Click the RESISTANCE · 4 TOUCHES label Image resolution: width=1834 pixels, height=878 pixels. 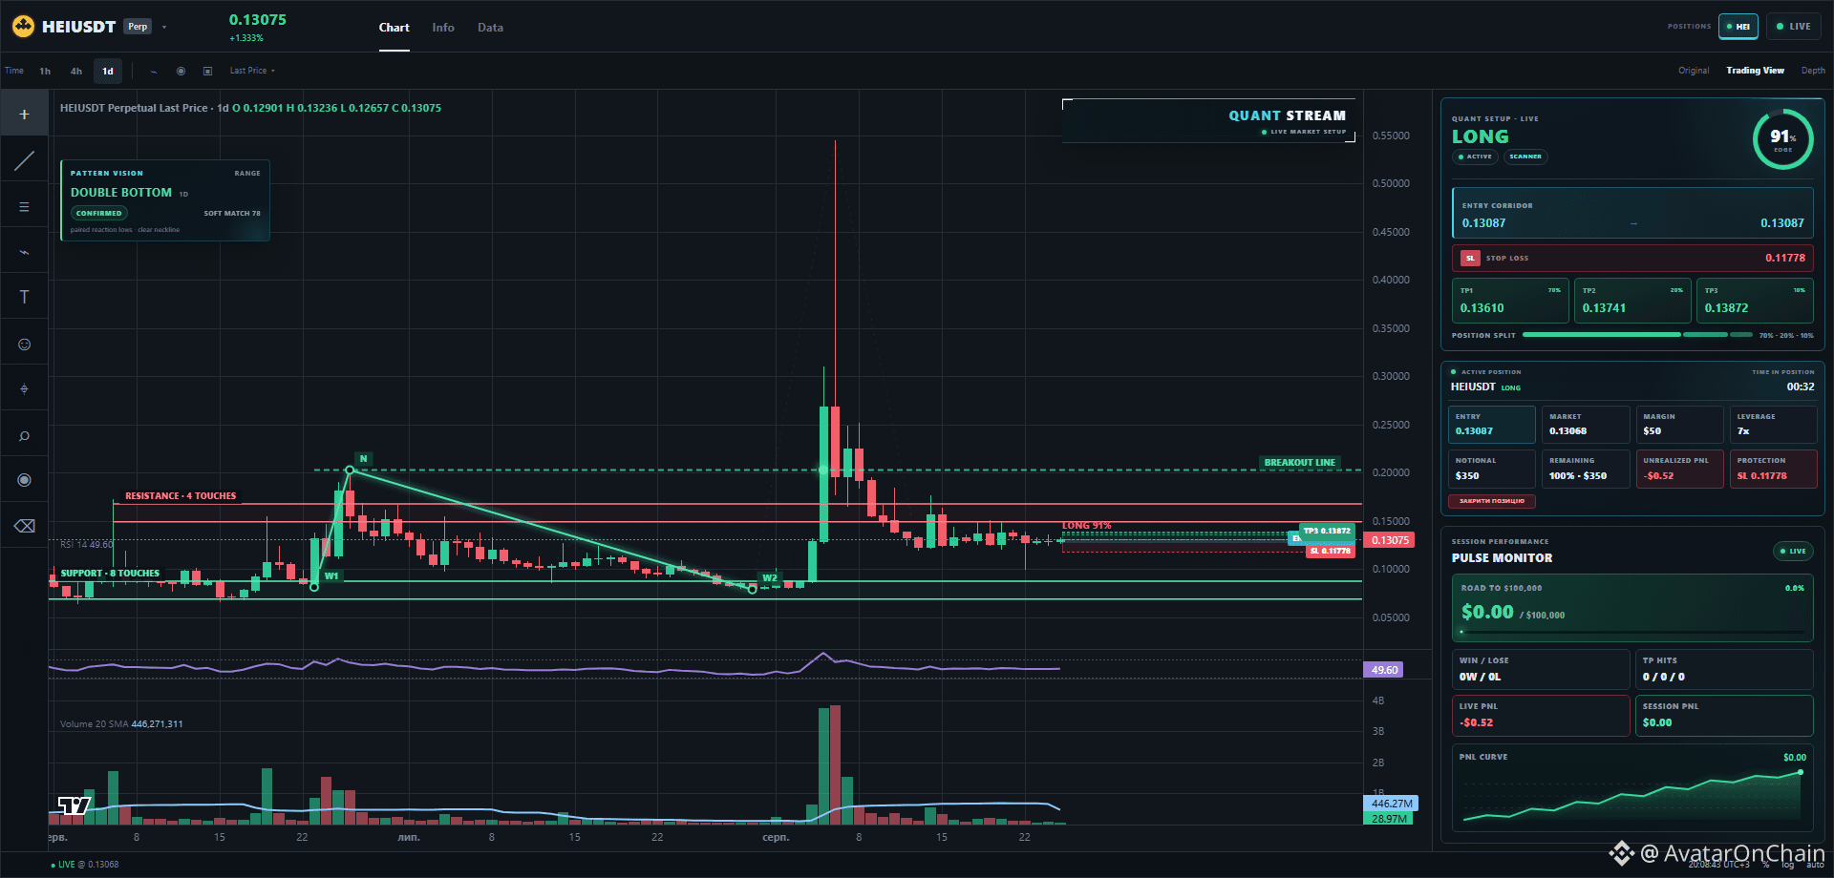pyautogui.click(x=181, y=496)
